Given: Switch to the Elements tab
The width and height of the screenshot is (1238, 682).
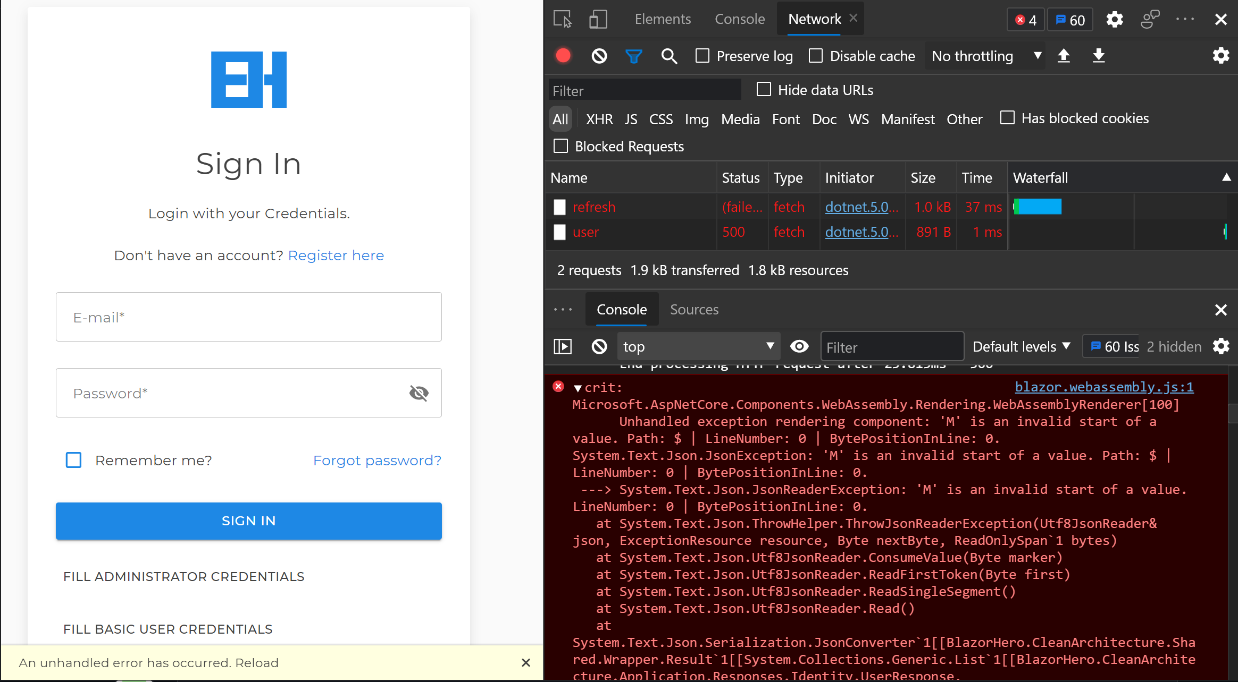Looking at the screenshot, I should (x=662, y=19).
